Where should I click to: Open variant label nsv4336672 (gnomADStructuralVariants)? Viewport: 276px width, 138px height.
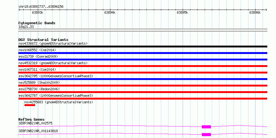point(53,43)
